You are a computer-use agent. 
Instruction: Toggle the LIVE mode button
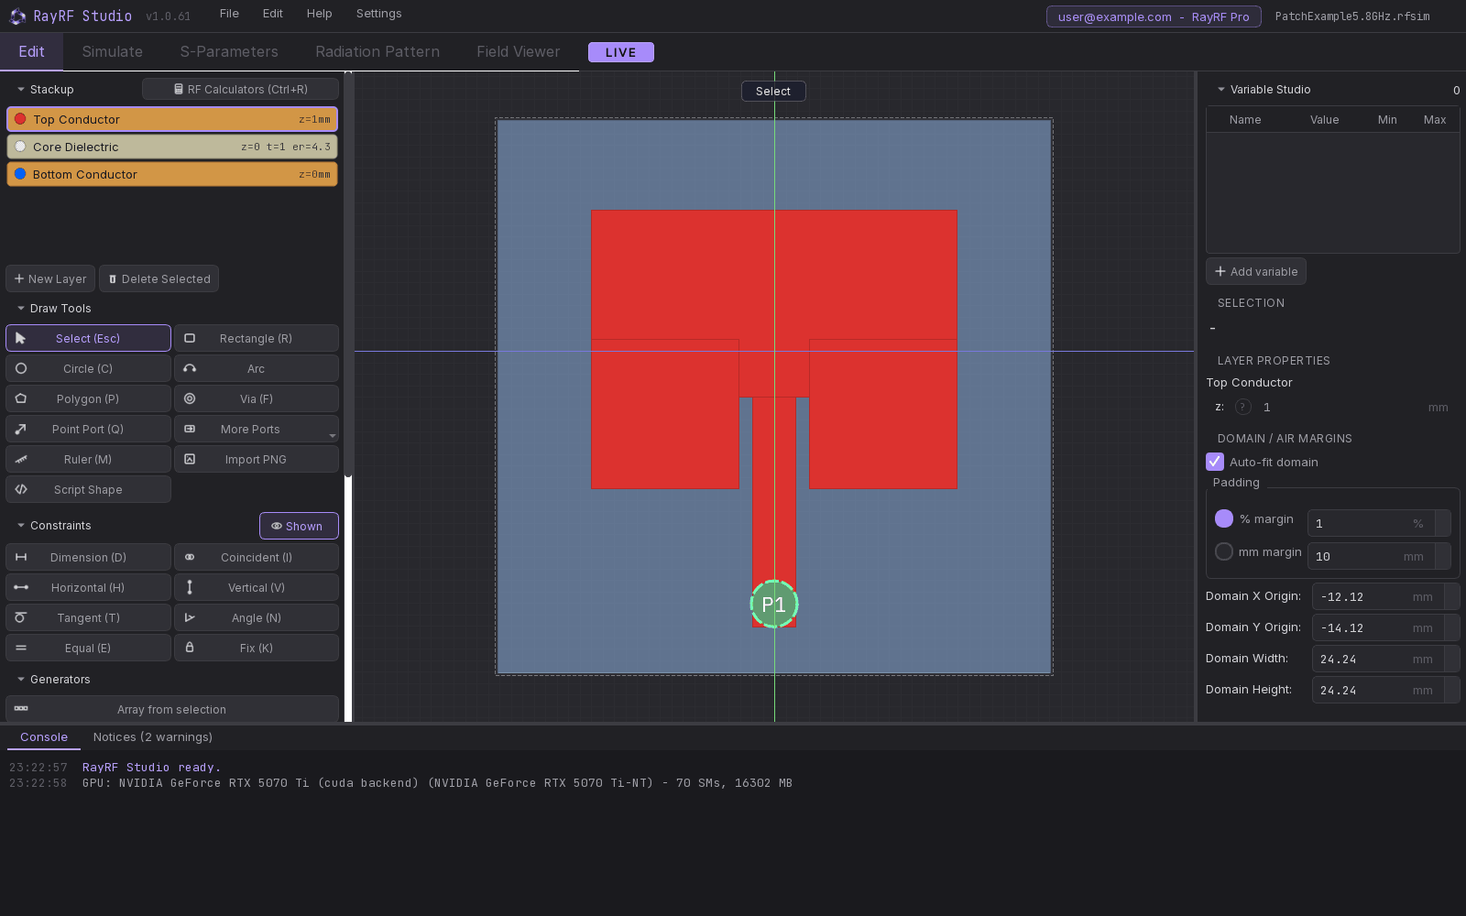point(621,52)
